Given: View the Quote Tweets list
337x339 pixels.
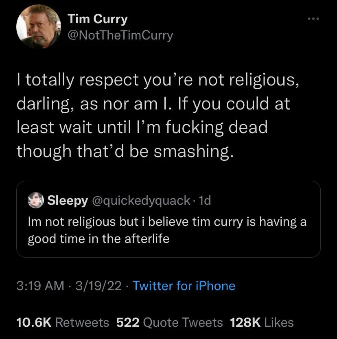Looking at the screenshot, I should point(169,323).
